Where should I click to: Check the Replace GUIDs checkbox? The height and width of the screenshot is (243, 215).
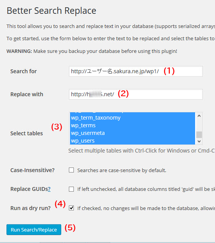71,189
